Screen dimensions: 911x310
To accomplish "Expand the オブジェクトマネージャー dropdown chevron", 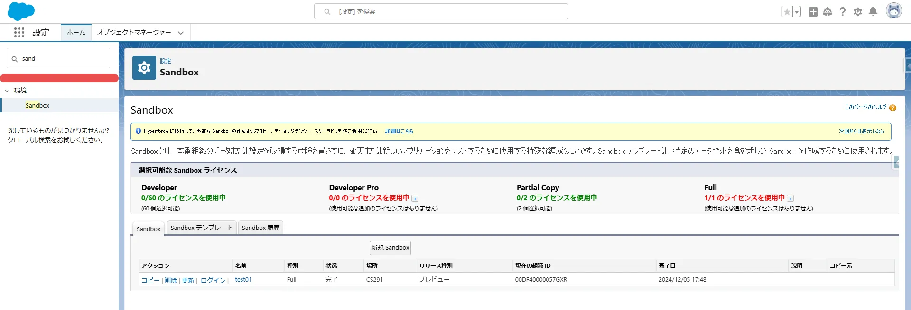I will pyautogui.click(x=181, y=33).
